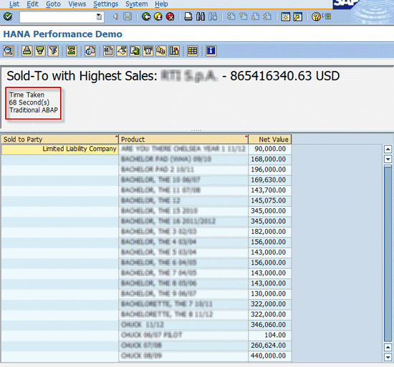
Task: Select the 260,624.00 net value cell
Action: coord(270,346)
